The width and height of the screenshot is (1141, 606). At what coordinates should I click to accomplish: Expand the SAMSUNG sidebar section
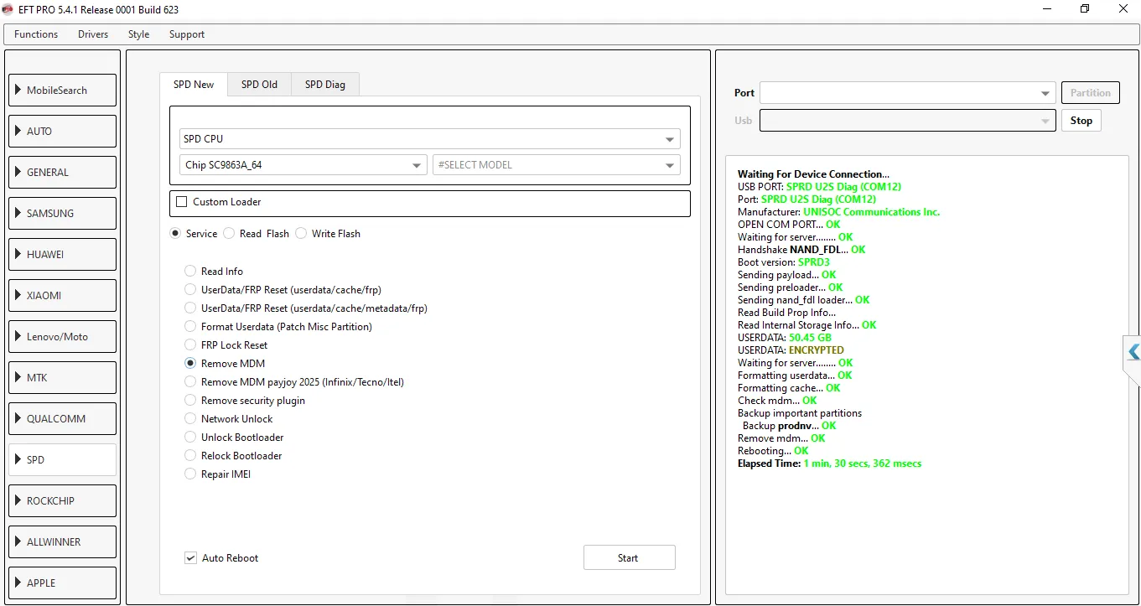pyautogui.click(x=62, y=213)
